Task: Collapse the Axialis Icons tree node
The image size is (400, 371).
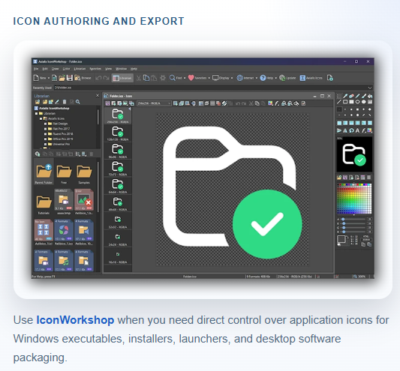Action: [x=41, y=118]
